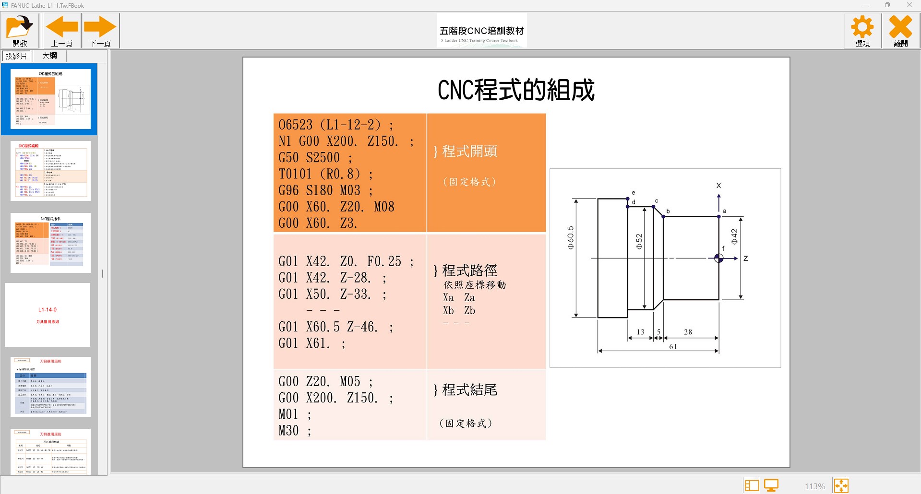921x494 pixels.
Task: Select the last partially visible 刀具選用原則 thumbnail
Action: click(50, 452)
